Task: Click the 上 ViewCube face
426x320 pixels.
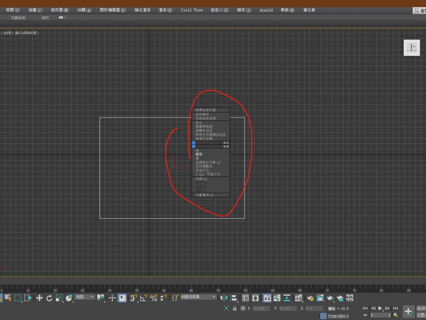Action: [412, 48]
